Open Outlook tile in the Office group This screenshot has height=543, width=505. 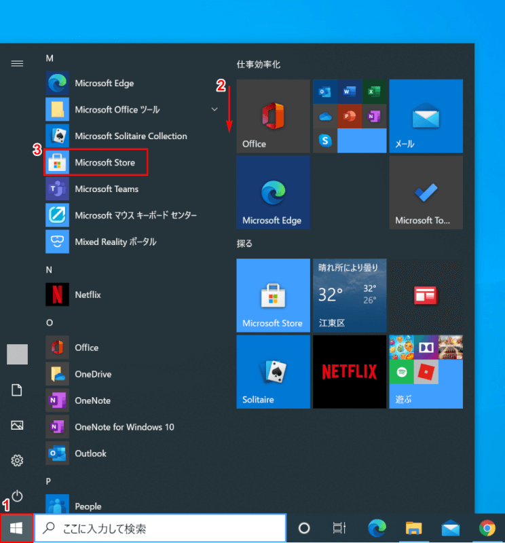point(325,92)
